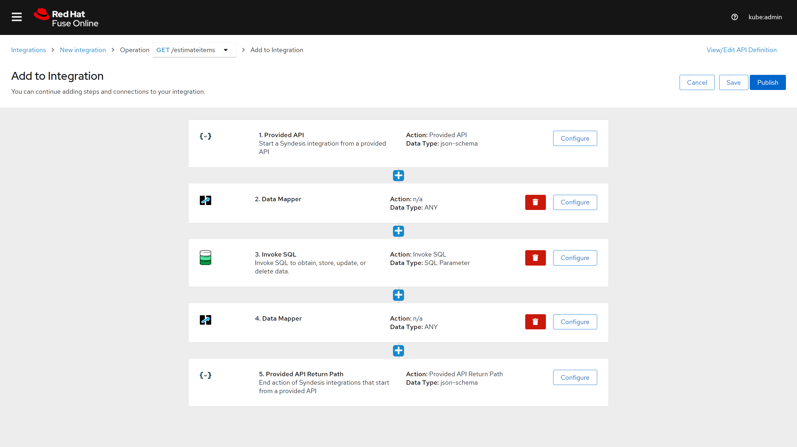797x447 pixels.
Task: Expand the GET /estimateitems operation dropdown
Action: 227,50
